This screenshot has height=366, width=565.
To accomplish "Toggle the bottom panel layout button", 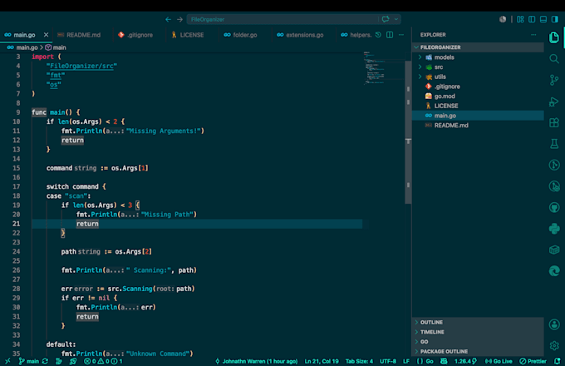I will 543,19.
